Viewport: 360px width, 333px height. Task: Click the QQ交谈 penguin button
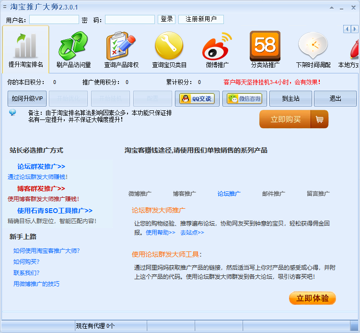pyautogui.click(x=197, y=98)
